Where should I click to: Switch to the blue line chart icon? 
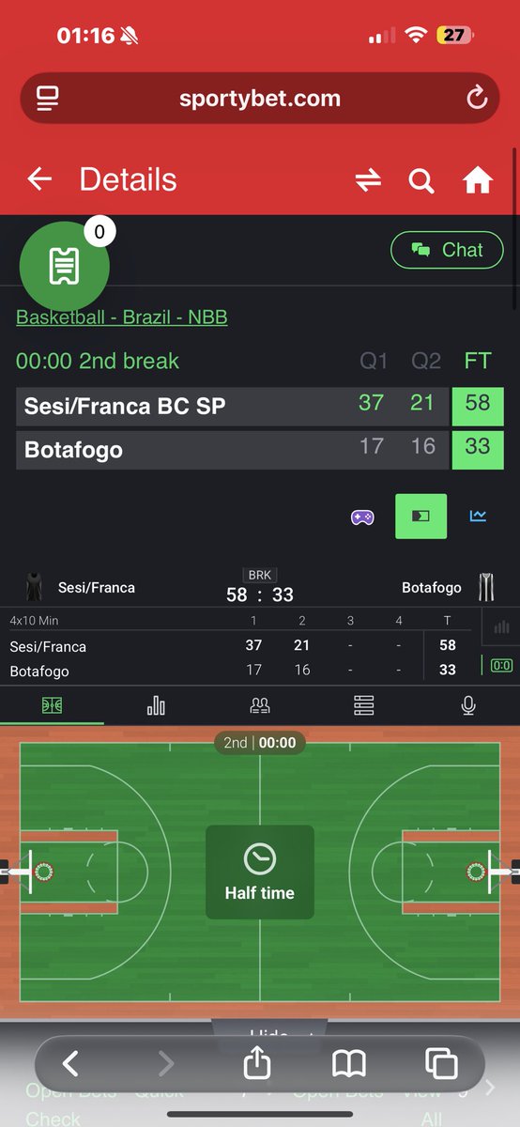coord(478,516)
